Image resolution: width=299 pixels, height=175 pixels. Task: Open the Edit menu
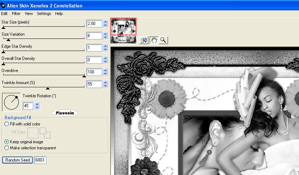(x=4, y=14)
